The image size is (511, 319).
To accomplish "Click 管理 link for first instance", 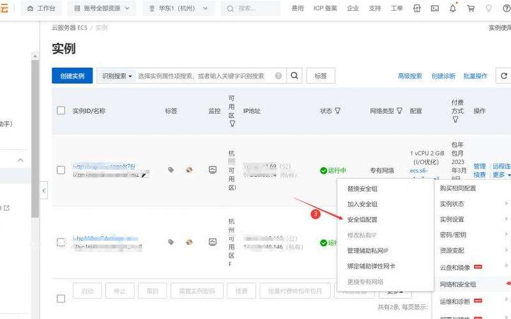I will (480, 166).
